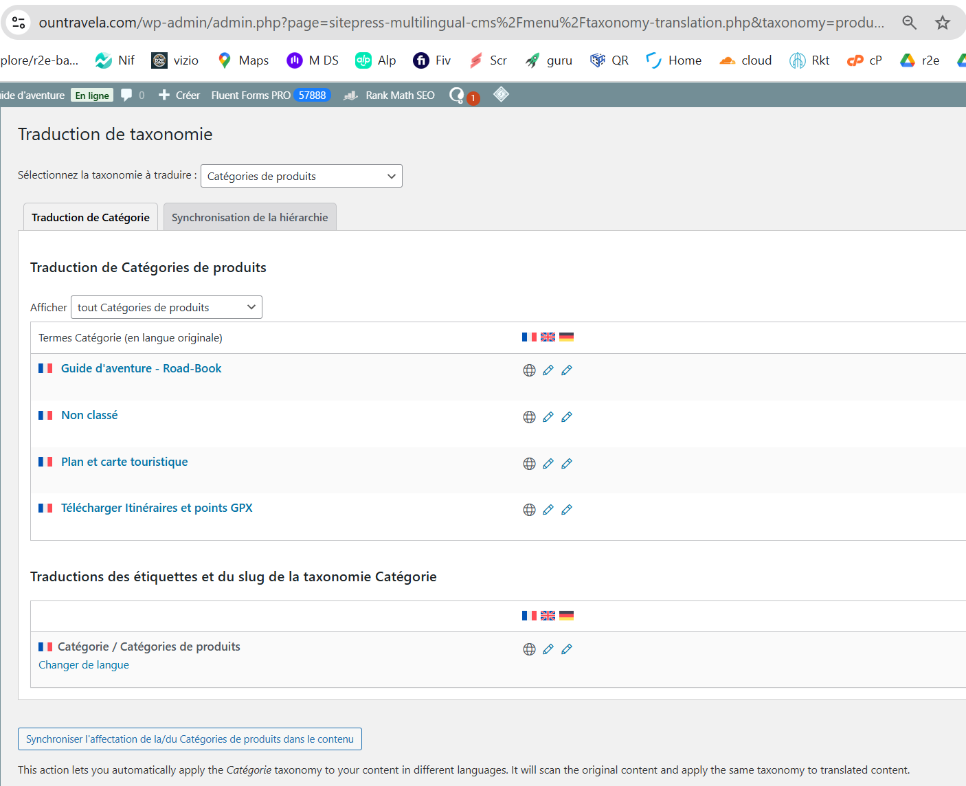The height and width of the screenshot is (786, 966).
Task: Click the Synchroniser l'affectation des Catégories button
Action: (190, 739)
